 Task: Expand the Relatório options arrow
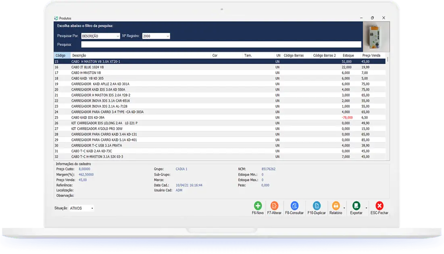point(344,208)
